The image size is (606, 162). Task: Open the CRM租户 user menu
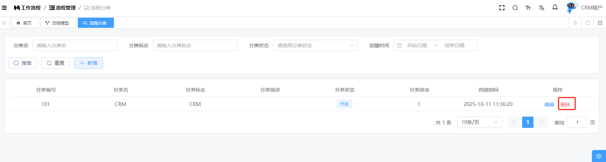point(584,8)
